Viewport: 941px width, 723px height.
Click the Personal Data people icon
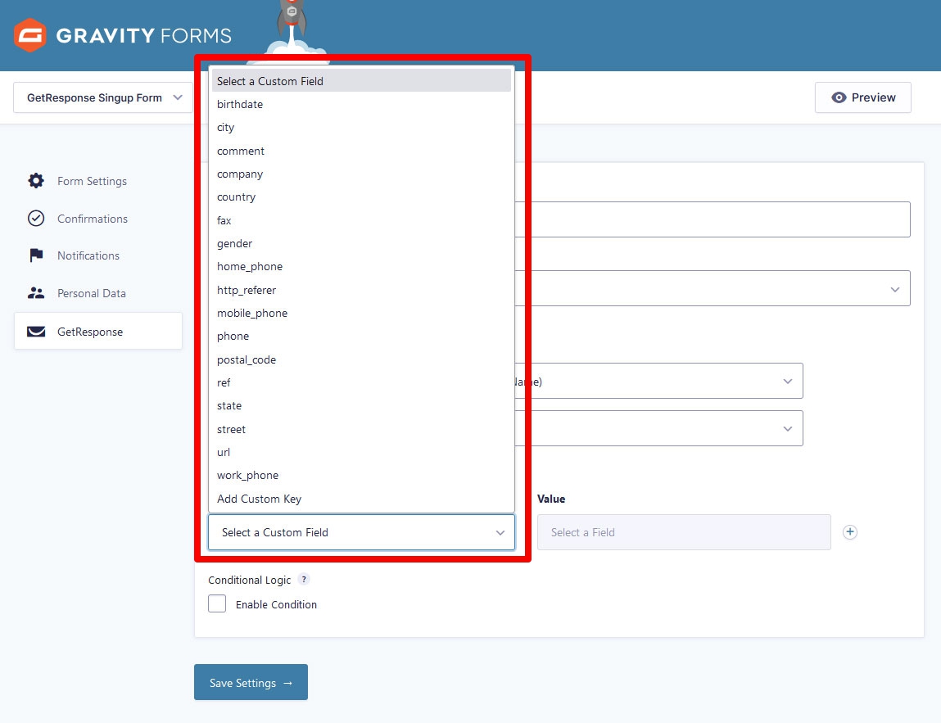click(36, 293)
